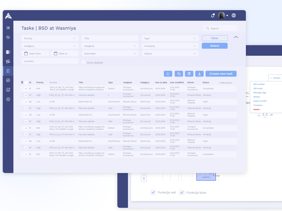This screenshot has height=211, width=282.
Task: Choose Compare in Actions menu
Action: click(258, 105)
